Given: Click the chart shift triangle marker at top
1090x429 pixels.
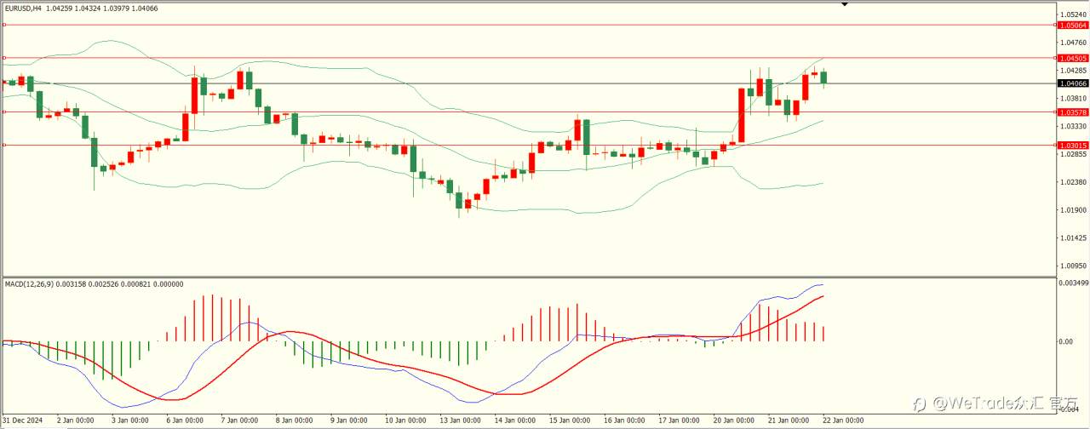Looking at the screenshot, I should click(845, 5).
